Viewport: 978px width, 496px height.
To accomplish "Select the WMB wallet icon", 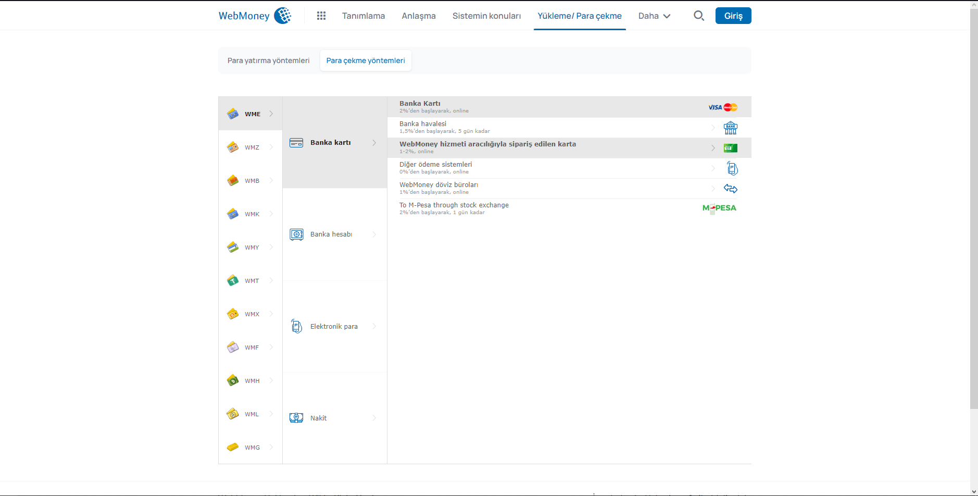I will [233, 180].
